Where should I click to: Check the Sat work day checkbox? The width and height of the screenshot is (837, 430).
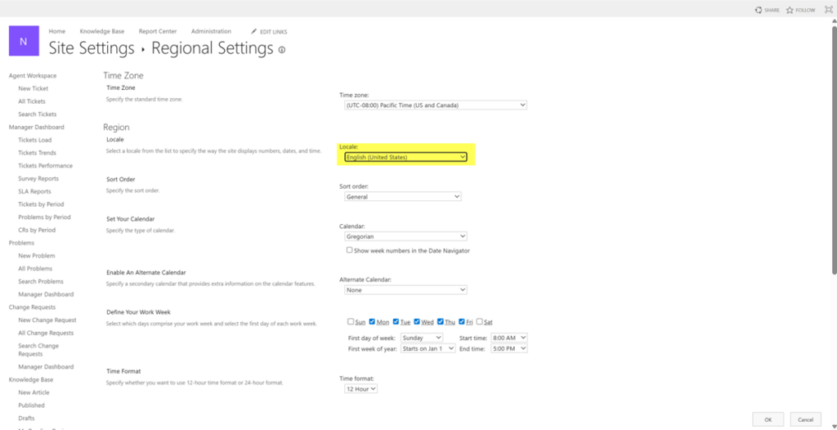(x=479, y=321)
